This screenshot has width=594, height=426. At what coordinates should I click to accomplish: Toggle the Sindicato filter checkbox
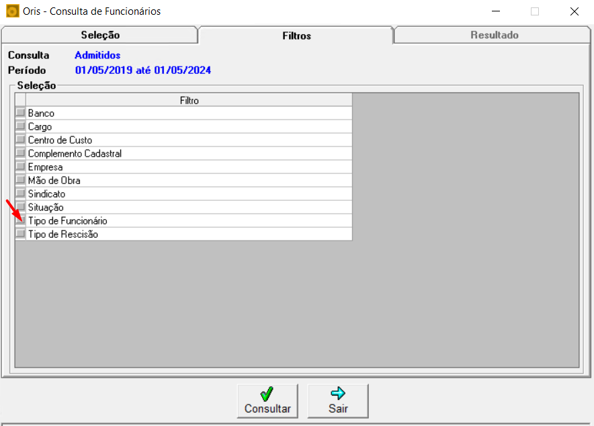click(20, 193)
